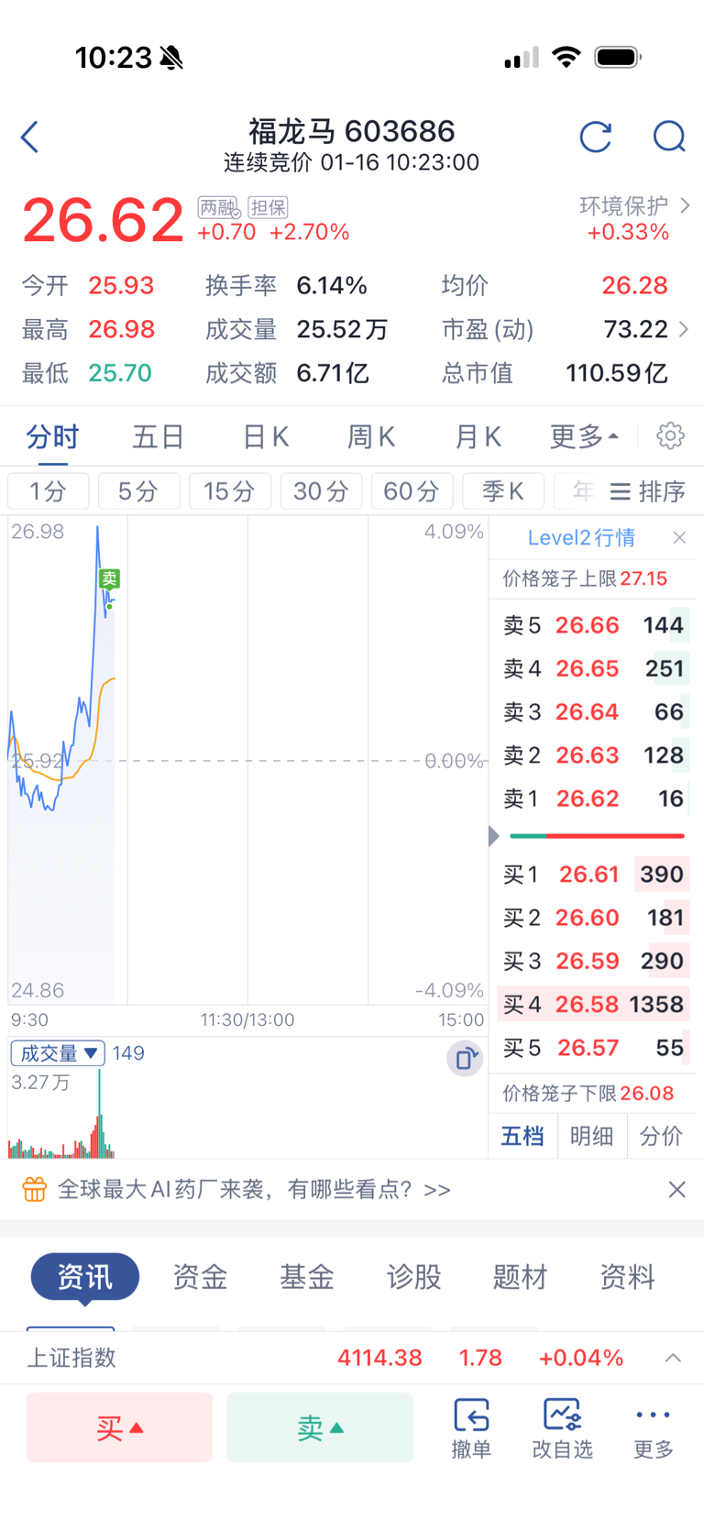Open 市盈(动) details chevron
The image size is (704, 1531).
[x=683, y=329]
